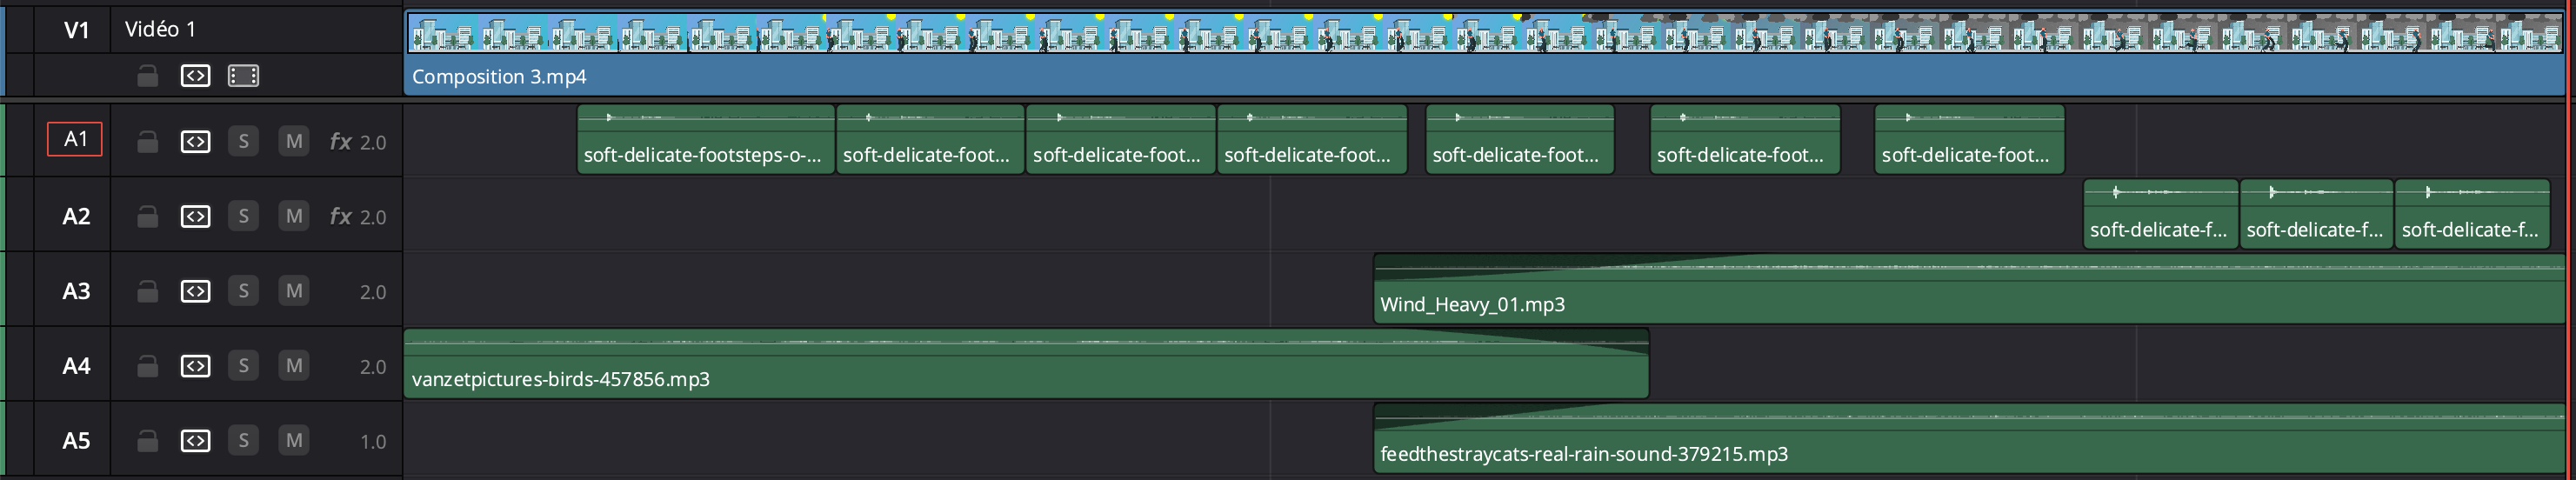Mute audio track A5
The width and height of the screenshot is (2576, 480).
point(293,440)
